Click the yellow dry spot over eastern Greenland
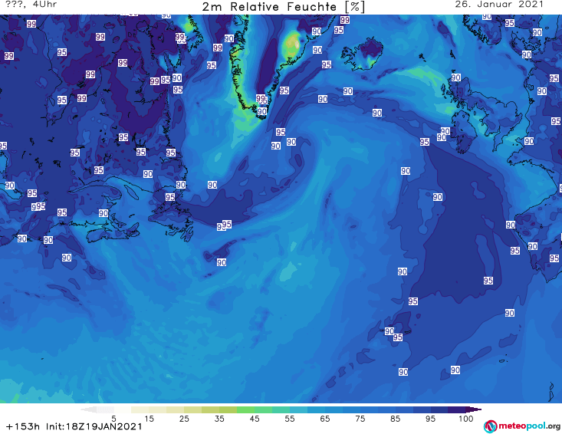 click(292, 45)
